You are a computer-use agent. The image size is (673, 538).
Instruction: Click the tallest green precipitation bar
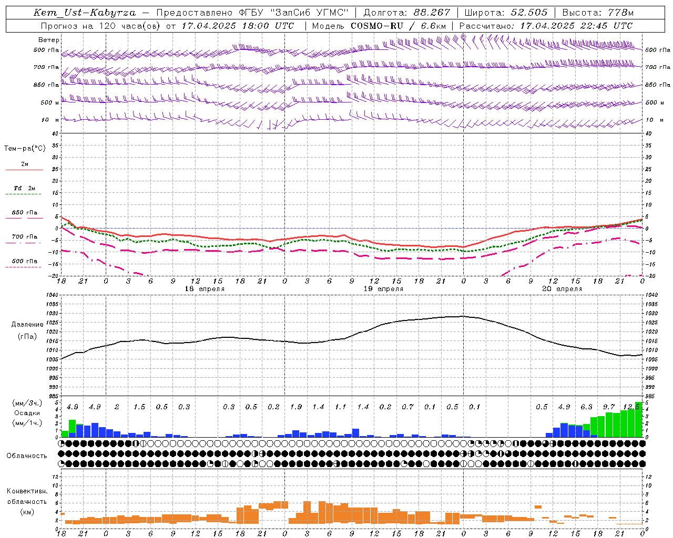[x=638, y=419]
